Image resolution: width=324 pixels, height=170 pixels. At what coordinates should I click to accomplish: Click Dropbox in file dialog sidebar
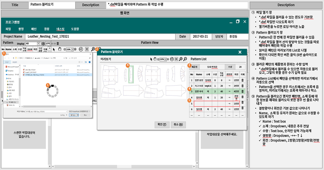point(10,71)
